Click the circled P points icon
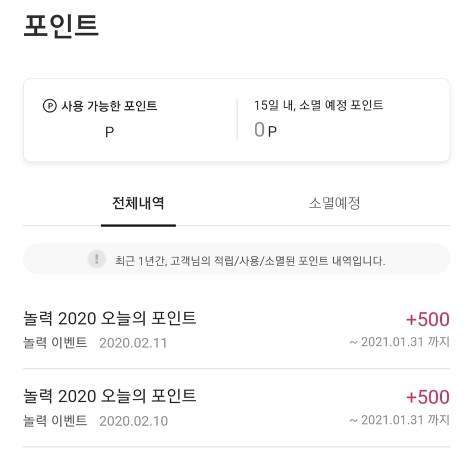Image resolution: width=472 pixels, height=454 pixels. tap(50, 106)
